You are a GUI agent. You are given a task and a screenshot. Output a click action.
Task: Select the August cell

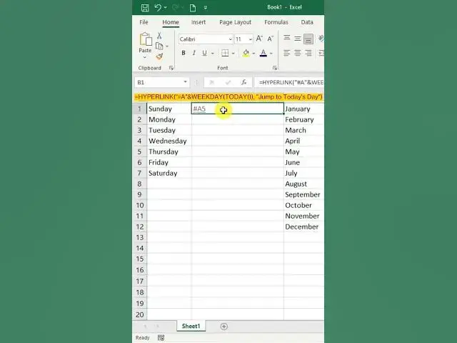(x=303, y=184)
